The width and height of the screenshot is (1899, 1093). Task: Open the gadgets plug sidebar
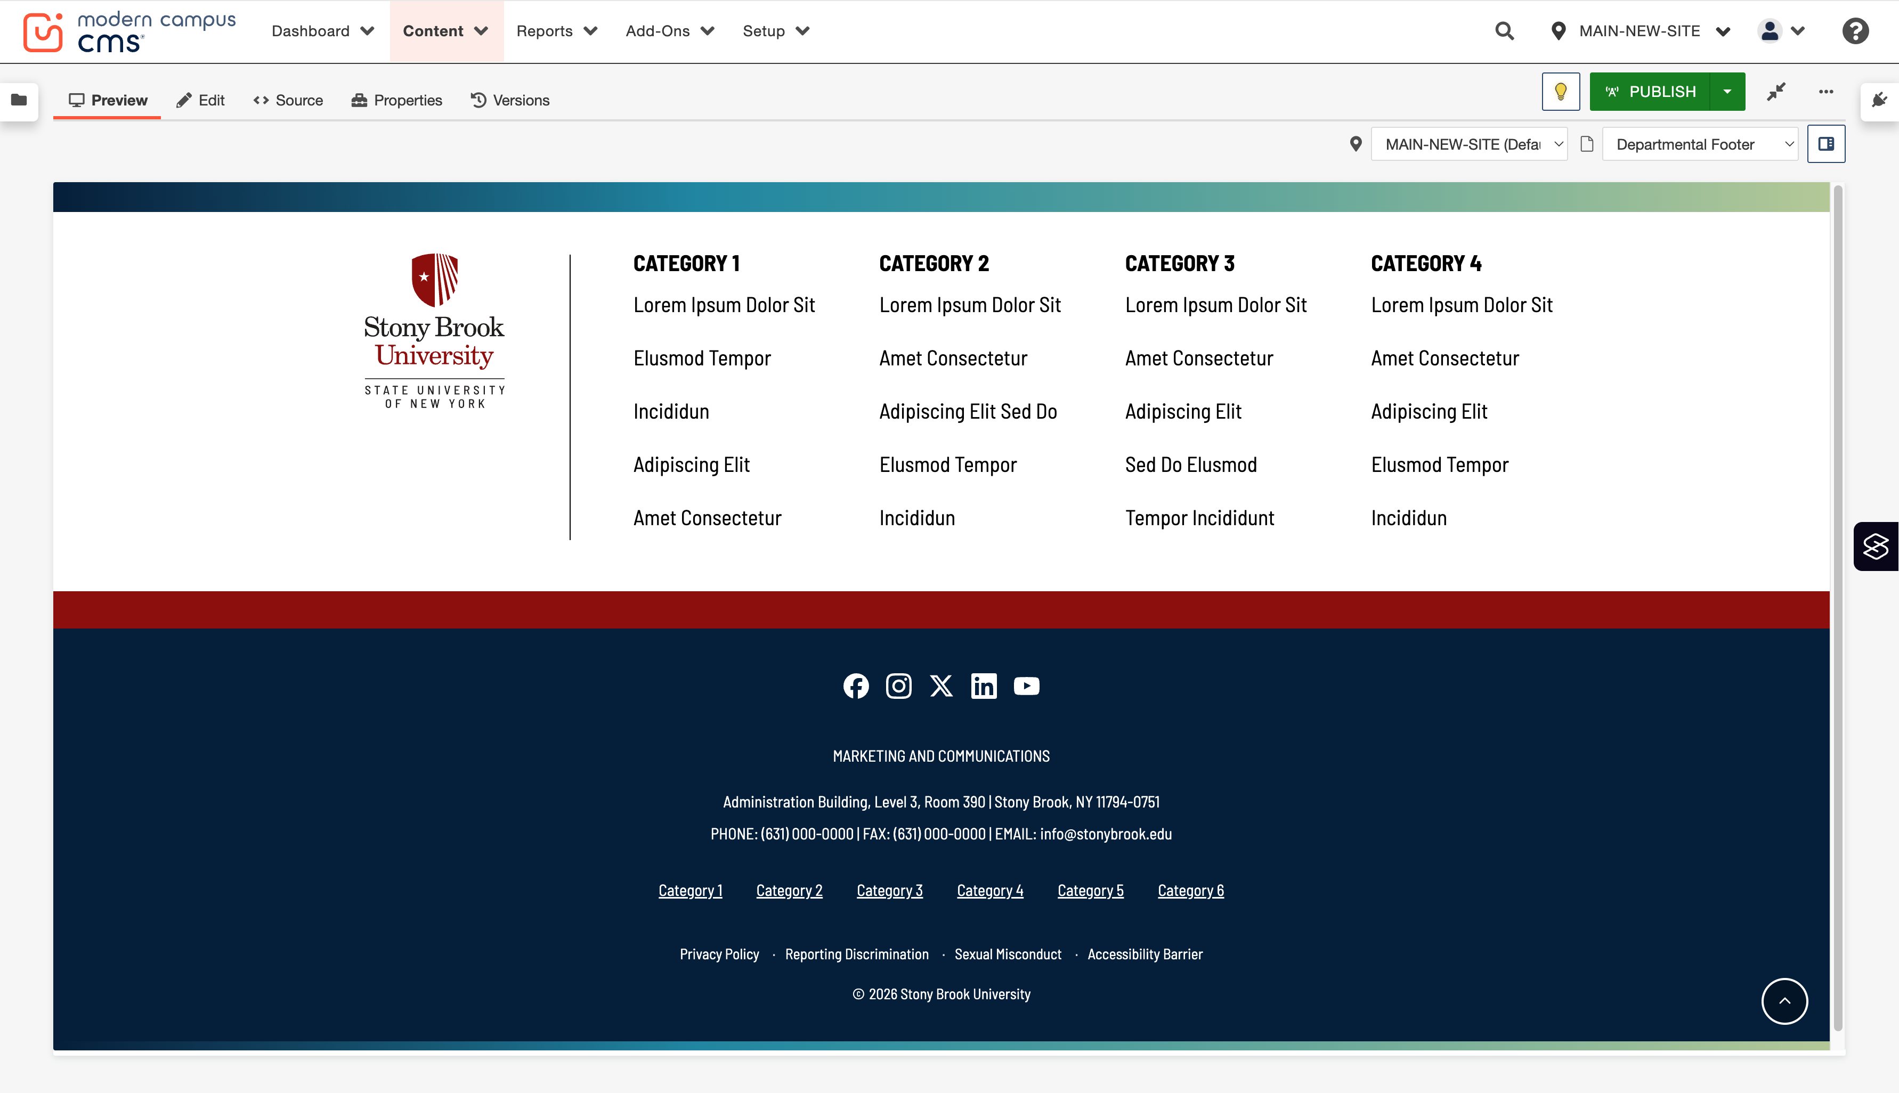1879,100
